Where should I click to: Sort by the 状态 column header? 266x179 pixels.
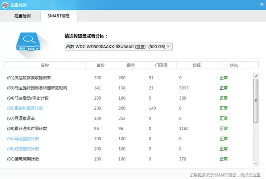point(234,65)
